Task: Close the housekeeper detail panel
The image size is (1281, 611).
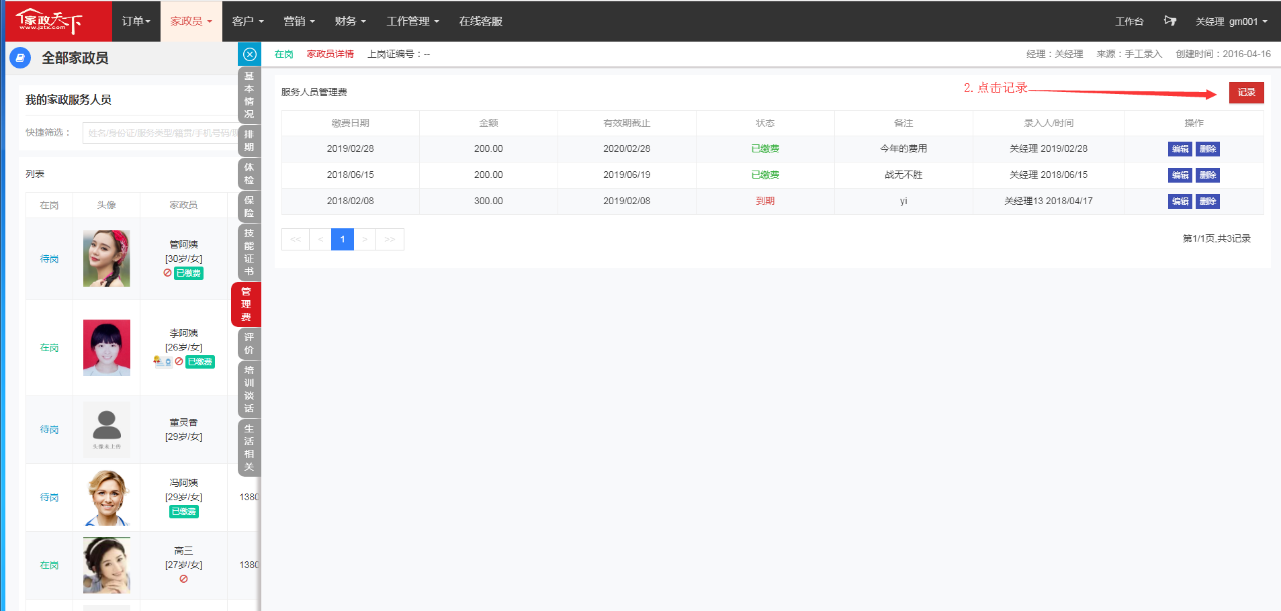Action: point(250,54)
